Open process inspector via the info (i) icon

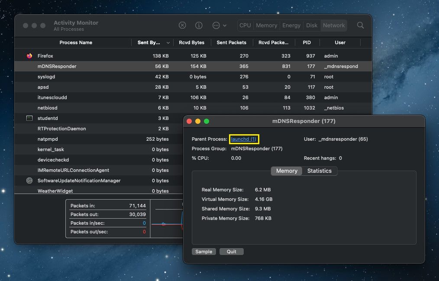(199, 25)
